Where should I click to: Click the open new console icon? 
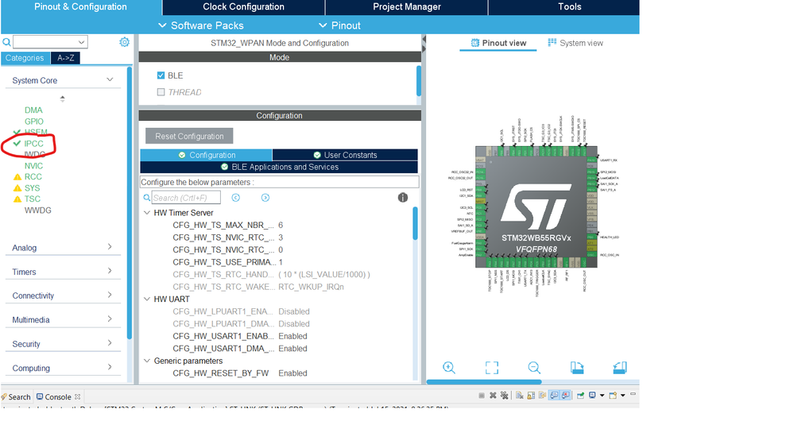pos(613,396)
